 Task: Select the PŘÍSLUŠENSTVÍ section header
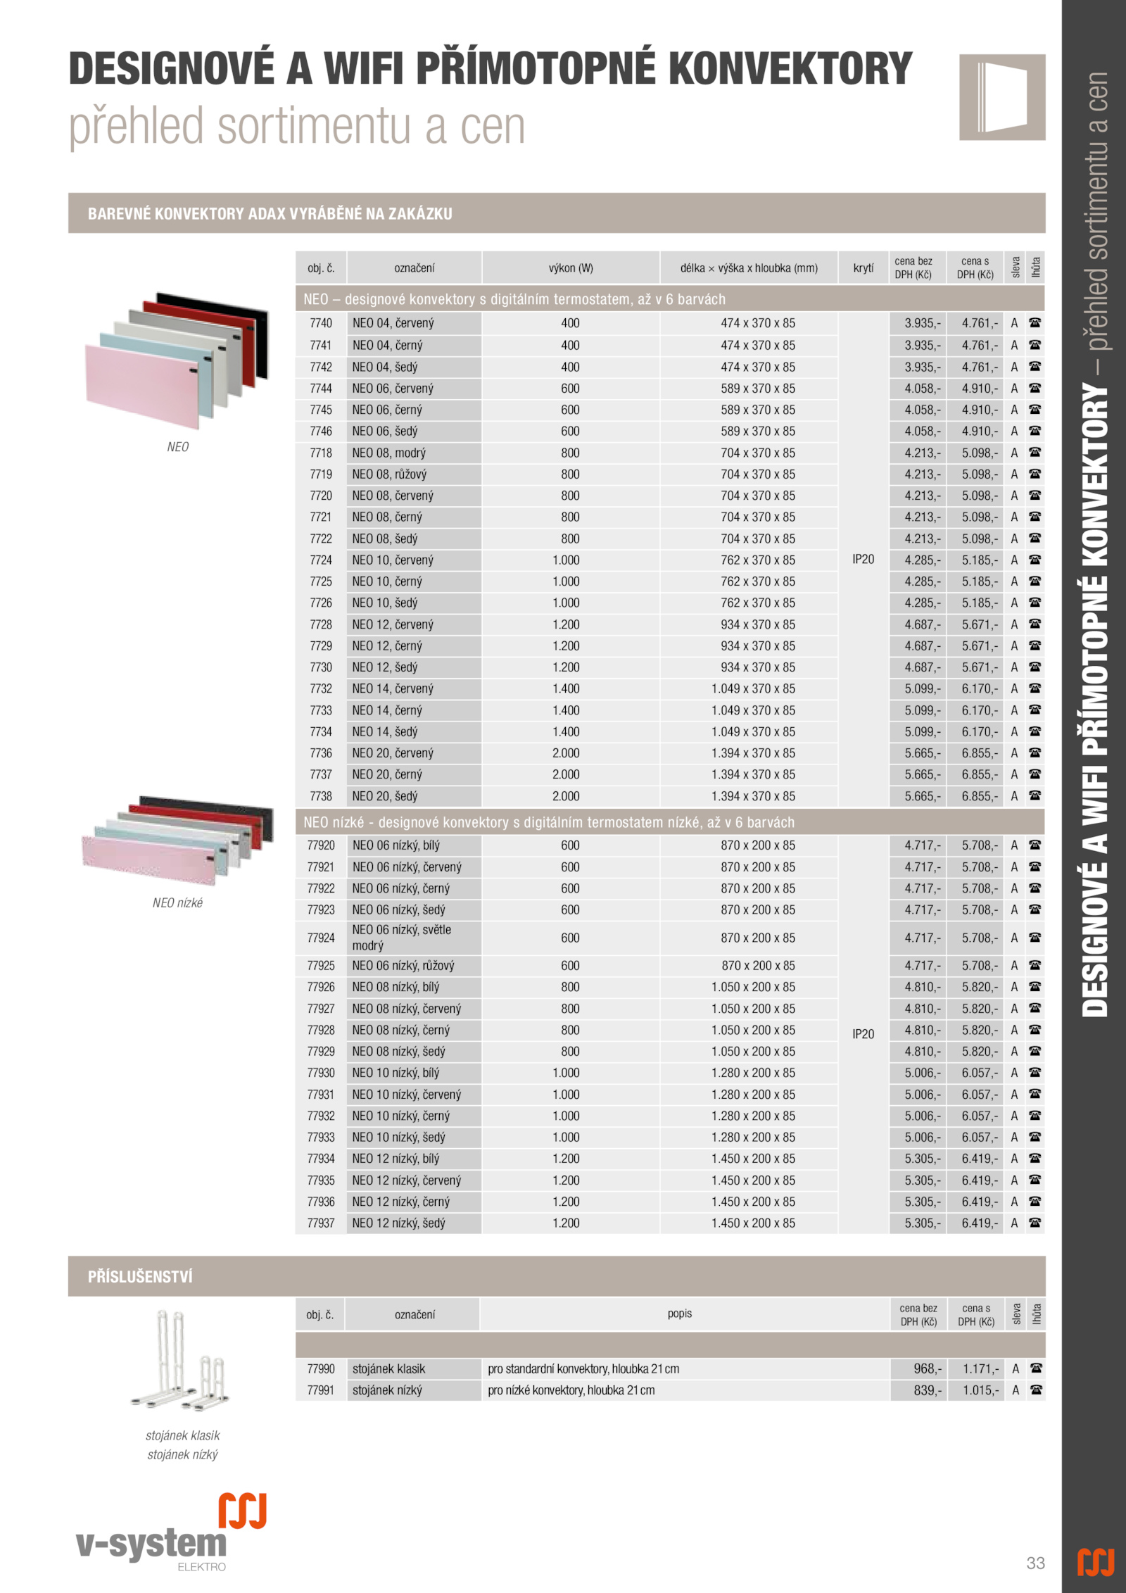point(557,1276)
